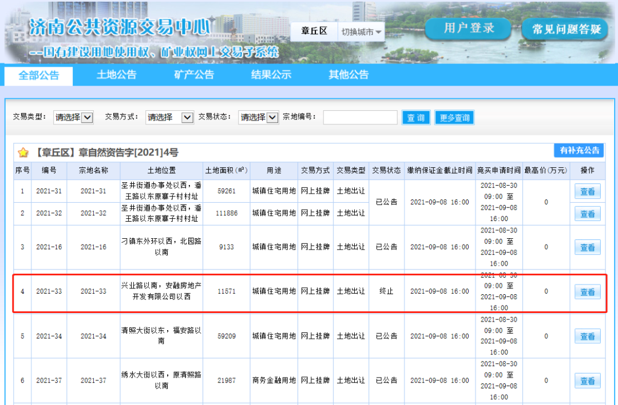The width and height of the screenshot is (618, 405).
Task: Switch to the 其他公告 tab
Action: (x=349, y=75)
